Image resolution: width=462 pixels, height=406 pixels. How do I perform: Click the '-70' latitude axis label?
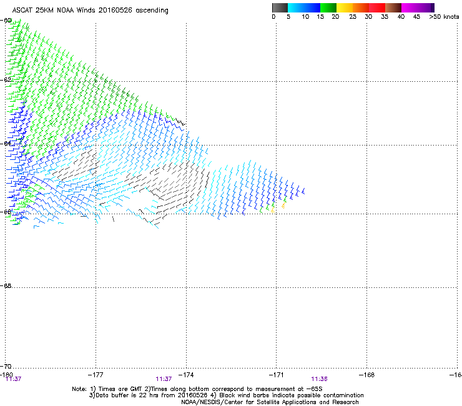(6, 366)
